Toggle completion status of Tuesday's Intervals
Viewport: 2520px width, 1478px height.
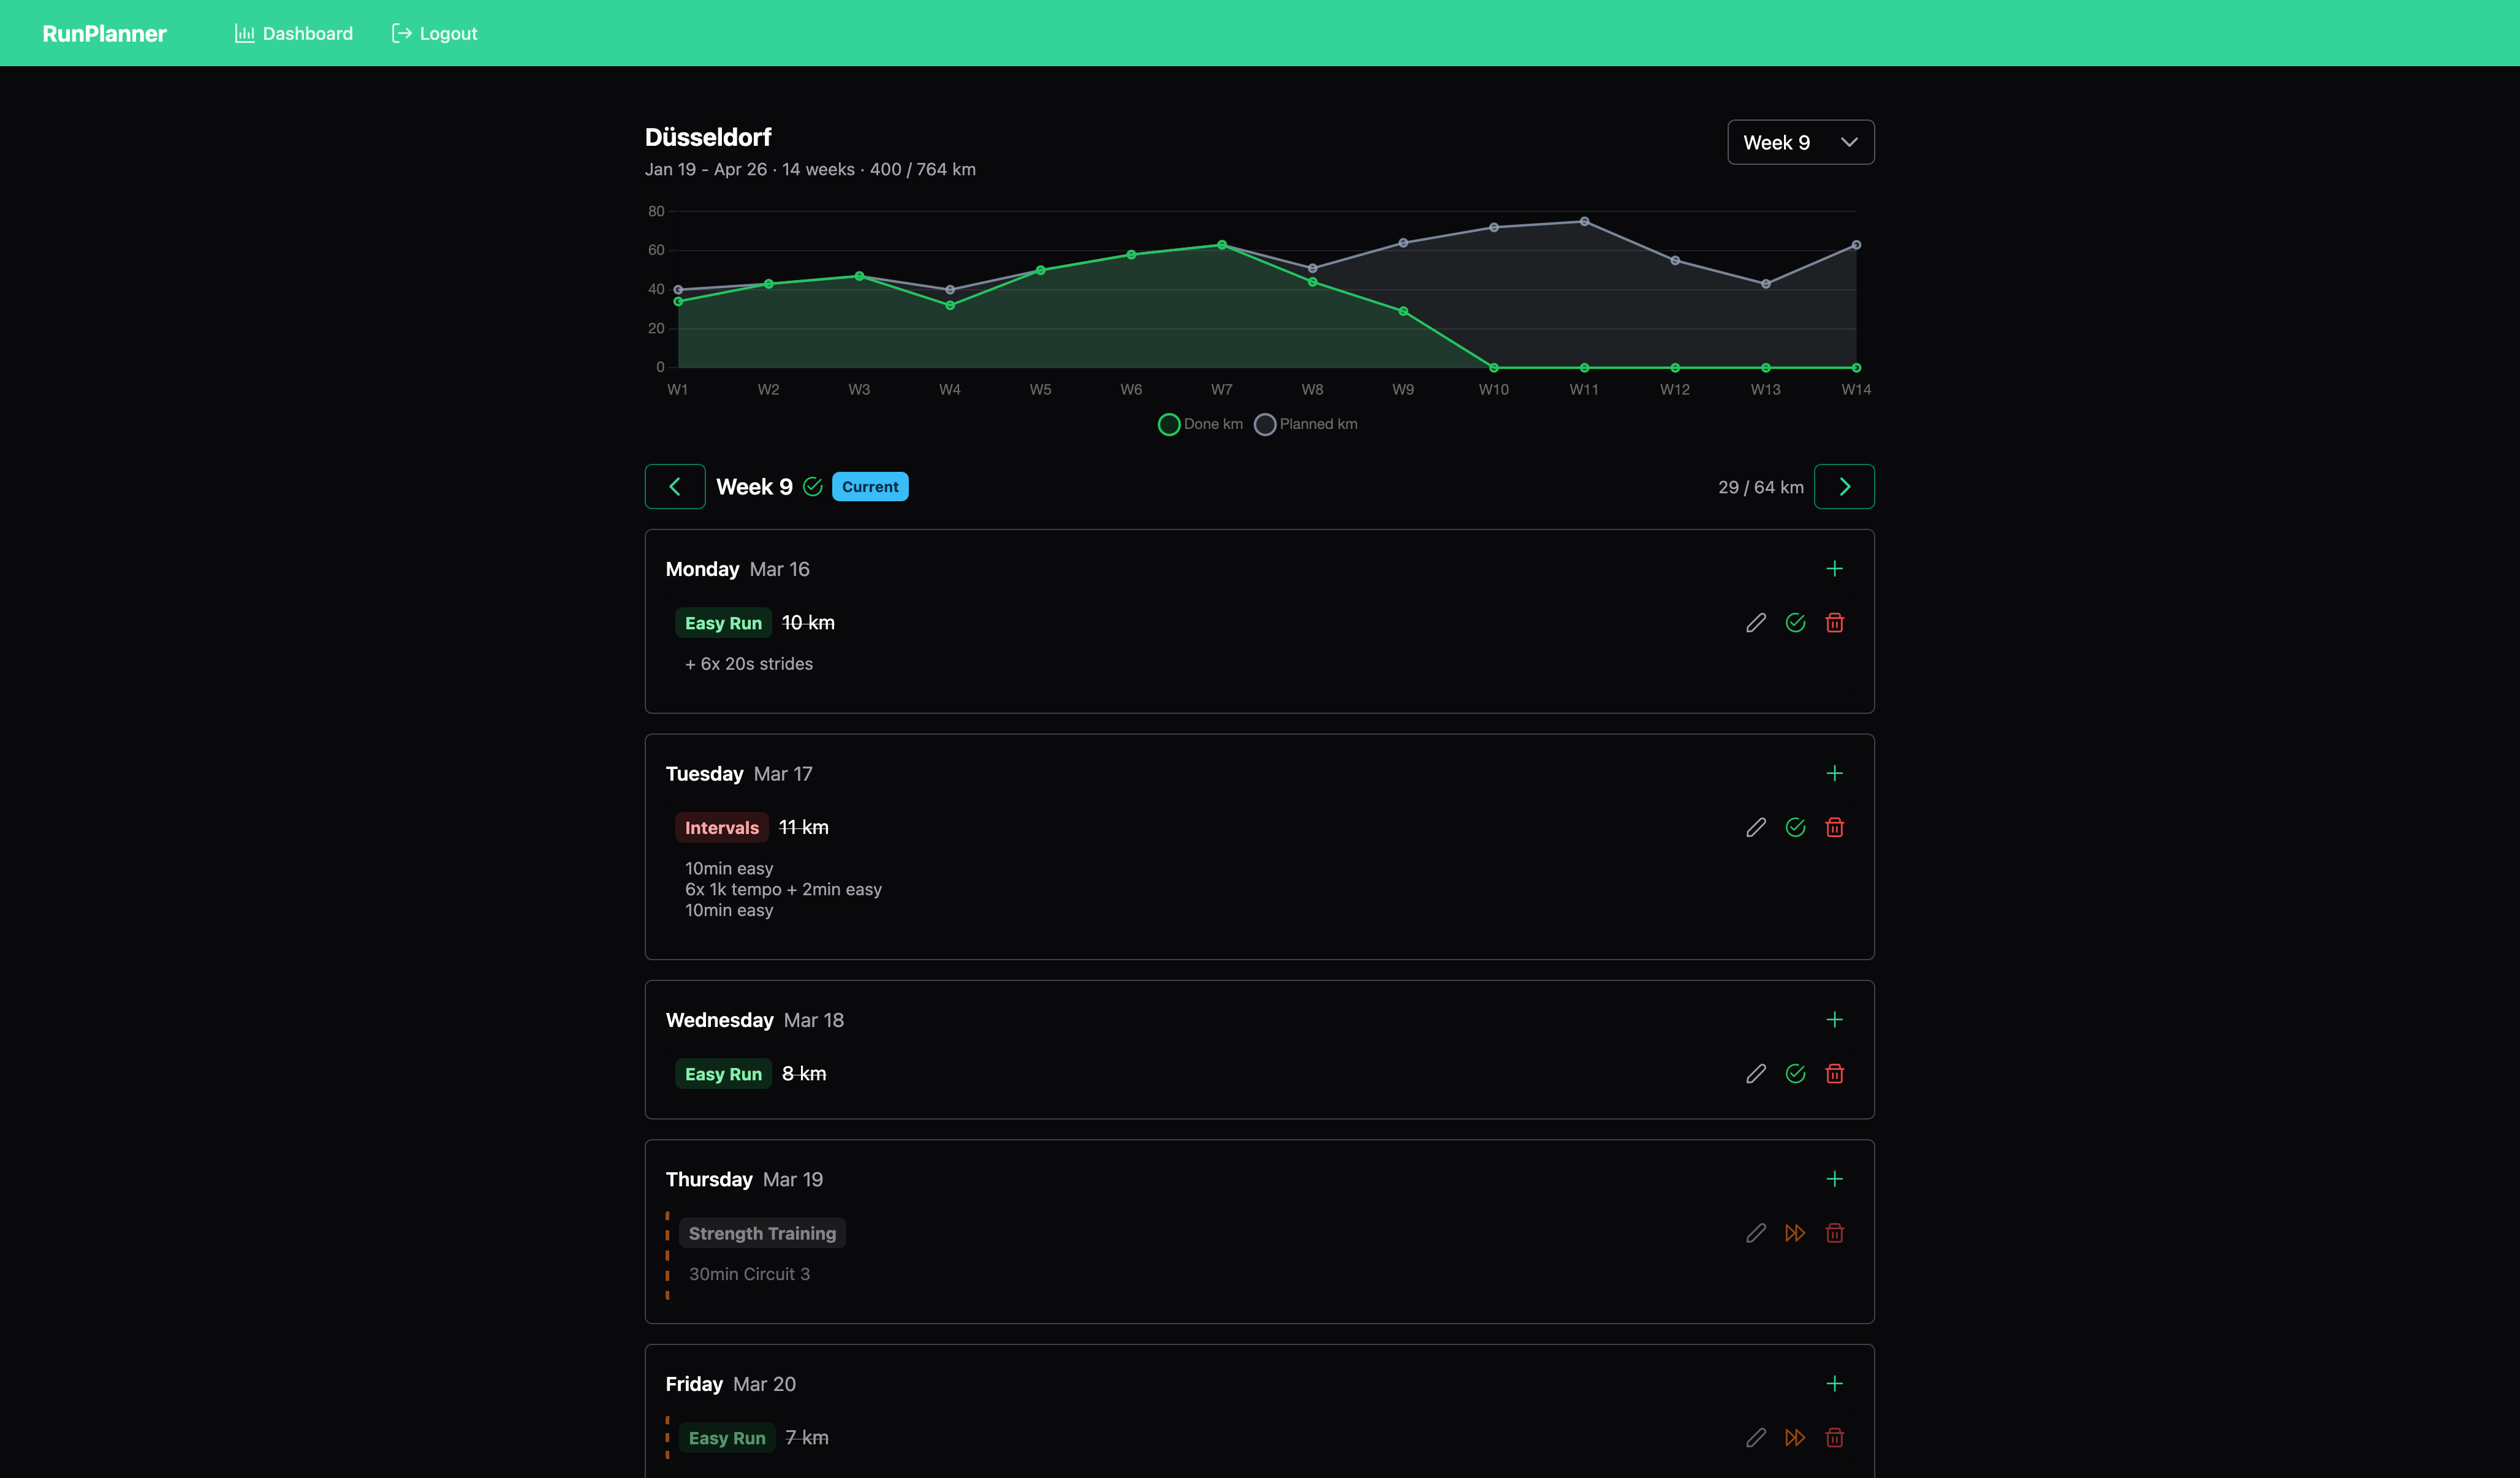click(1795, 827)
